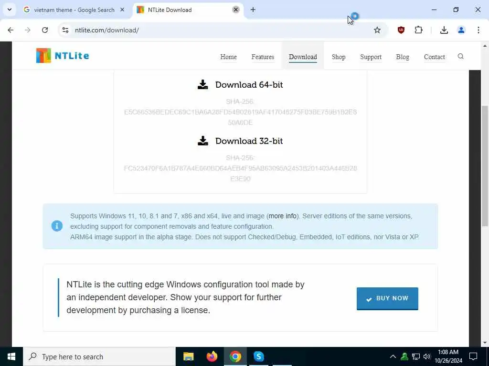
Task: Open the Download menu item
Action: (303, 57)
